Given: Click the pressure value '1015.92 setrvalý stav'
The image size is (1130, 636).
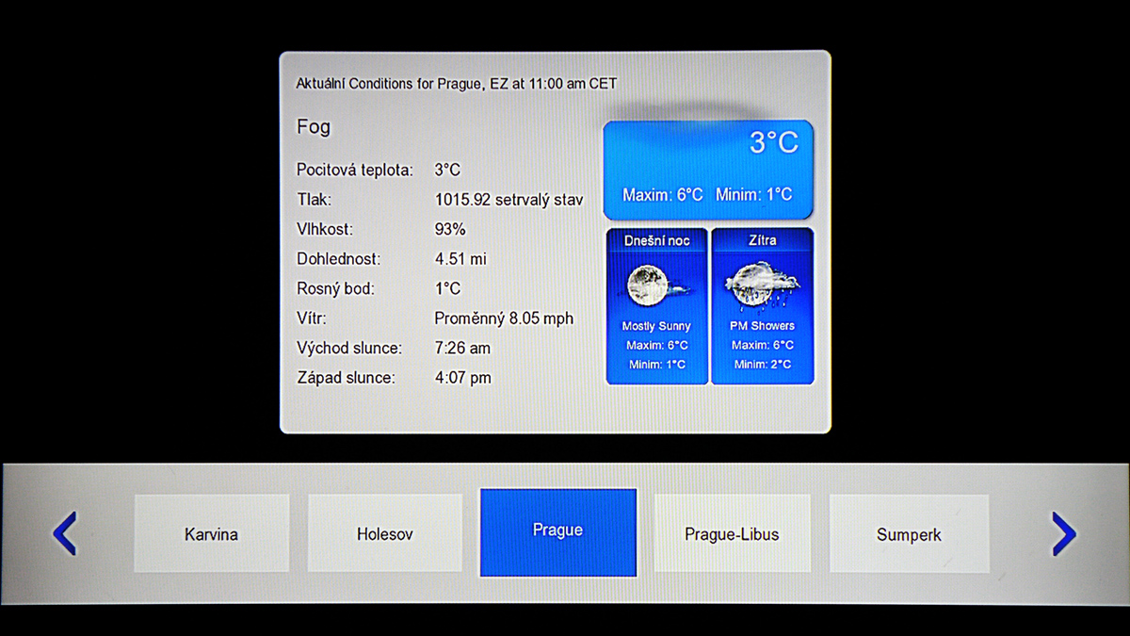Looking at the screenshot, I should (x=508, y=200).
